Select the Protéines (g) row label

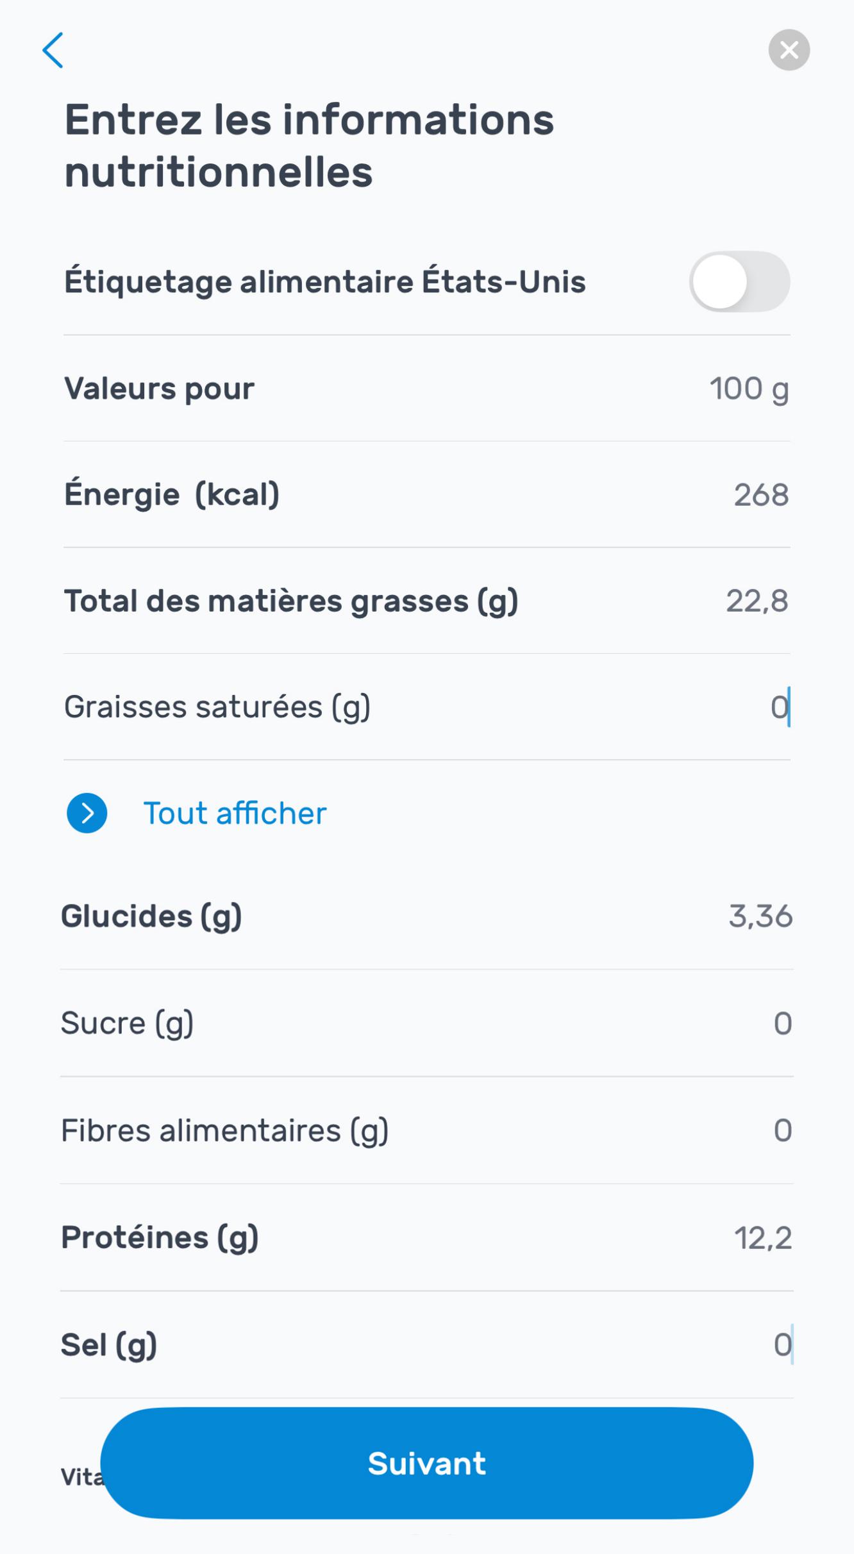tap(160, 1237)
